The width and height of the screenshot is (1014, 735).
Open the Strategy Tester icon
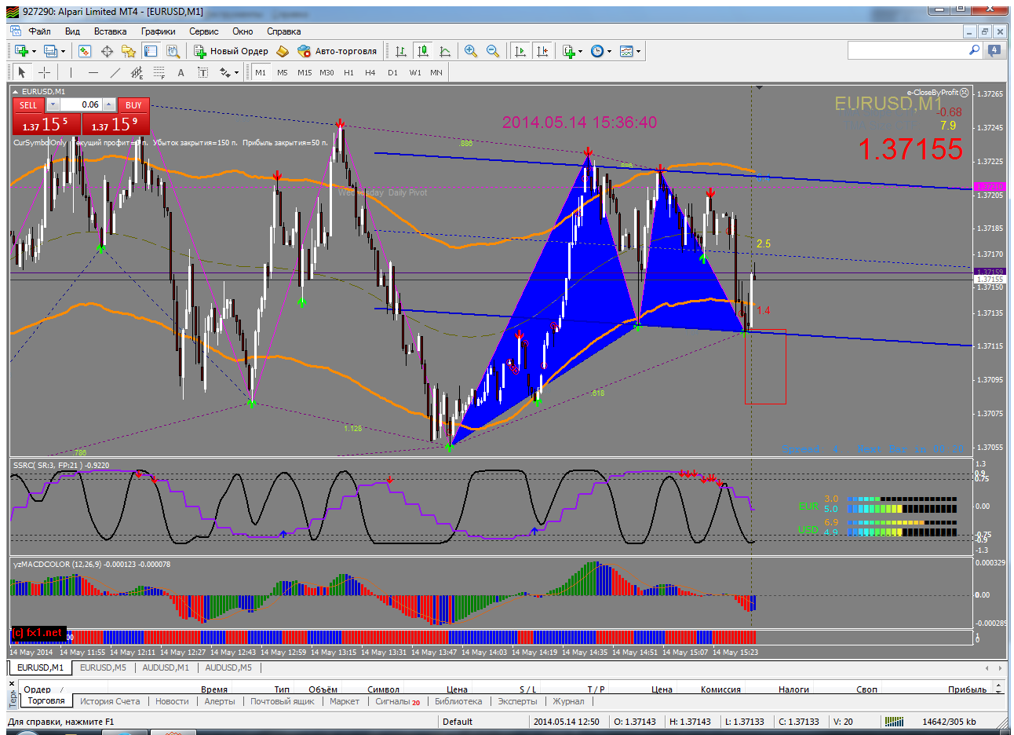tap(173, 51)
